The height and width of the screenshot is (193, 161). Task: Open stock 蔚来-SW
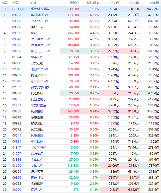click(37, 178)
